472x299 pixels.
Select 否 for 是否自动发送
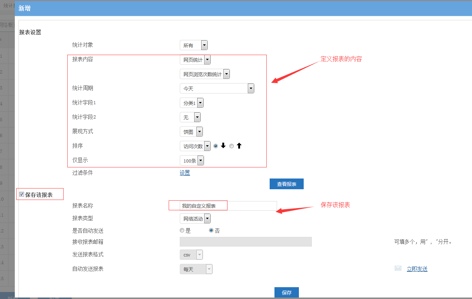[x=211, y=230]
